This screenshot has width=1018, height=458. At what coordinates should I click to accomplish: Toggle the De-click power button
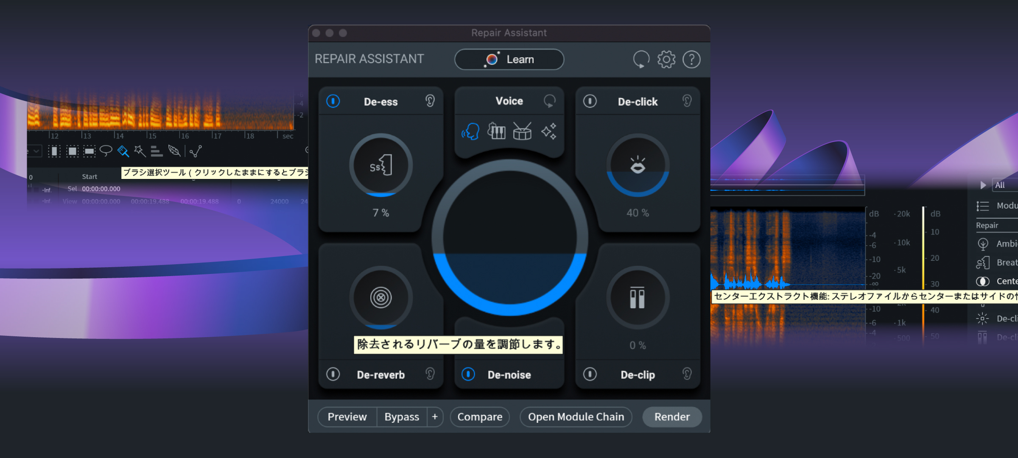click(590, 101)
